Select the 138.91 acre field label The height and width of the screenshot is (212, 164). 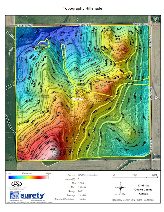click(45, 96)
